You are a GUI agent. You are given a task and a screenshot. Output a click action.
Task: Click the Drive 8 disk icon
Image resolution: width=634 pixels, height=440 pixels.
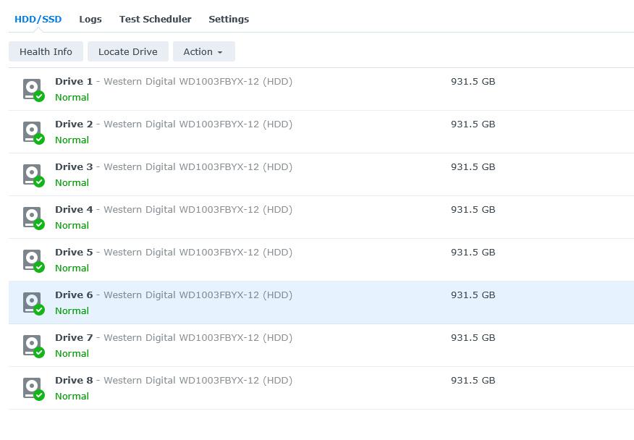point(32,388)
